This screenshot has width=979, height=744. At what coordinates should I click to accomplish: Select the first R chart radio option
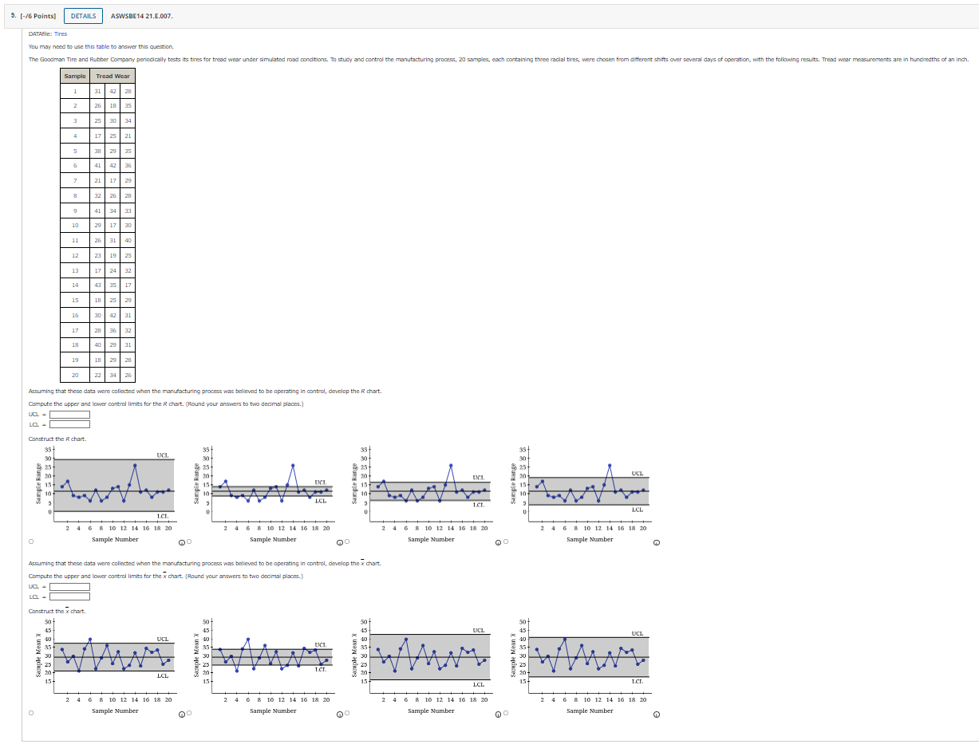pyautogui.click(x=31, y=542)
